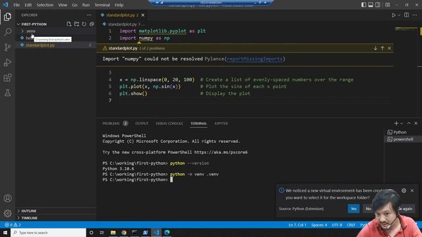Open run button dropdown arrow
This screenshot has height=237, width=422.
click(x=399, y=15)
